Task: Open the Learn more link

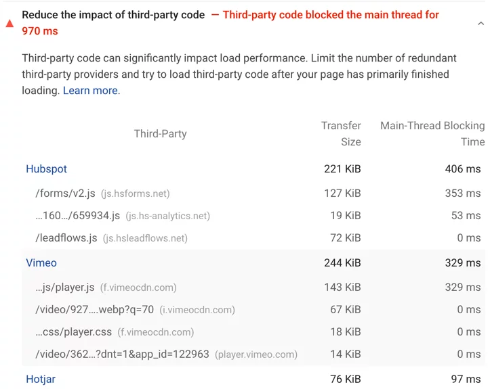Action: [x=91, y=91]
